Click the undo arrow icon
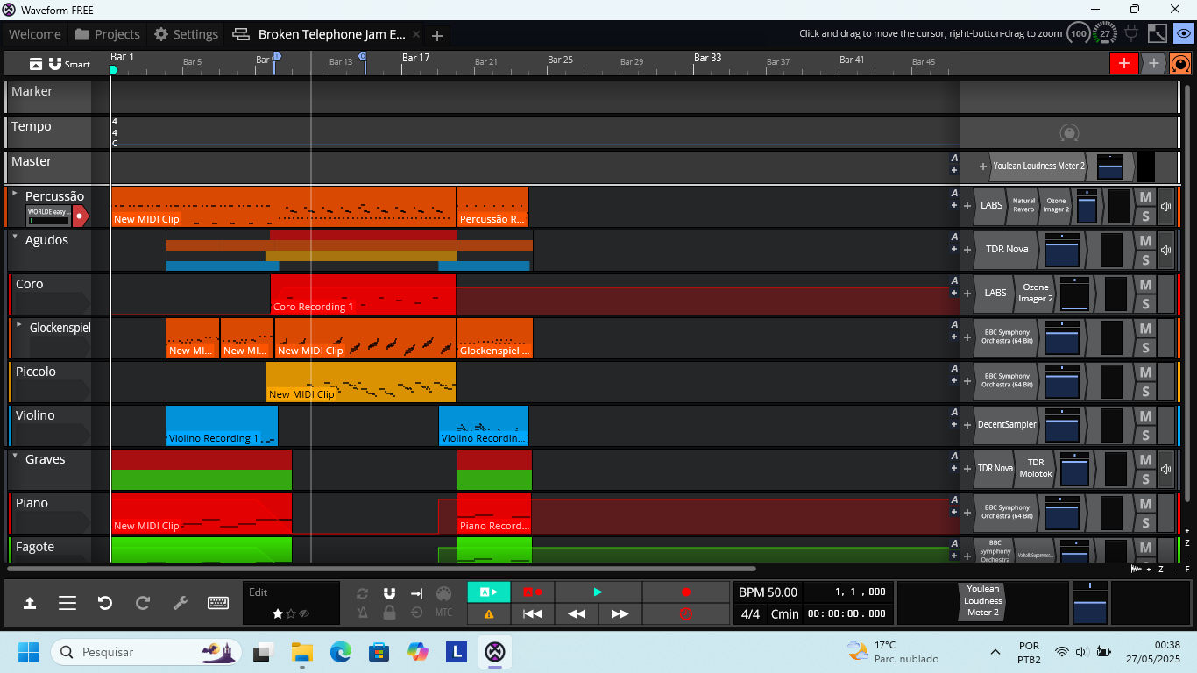Image resolution: width=1197 pixels, height=673 pixels. 105,603
